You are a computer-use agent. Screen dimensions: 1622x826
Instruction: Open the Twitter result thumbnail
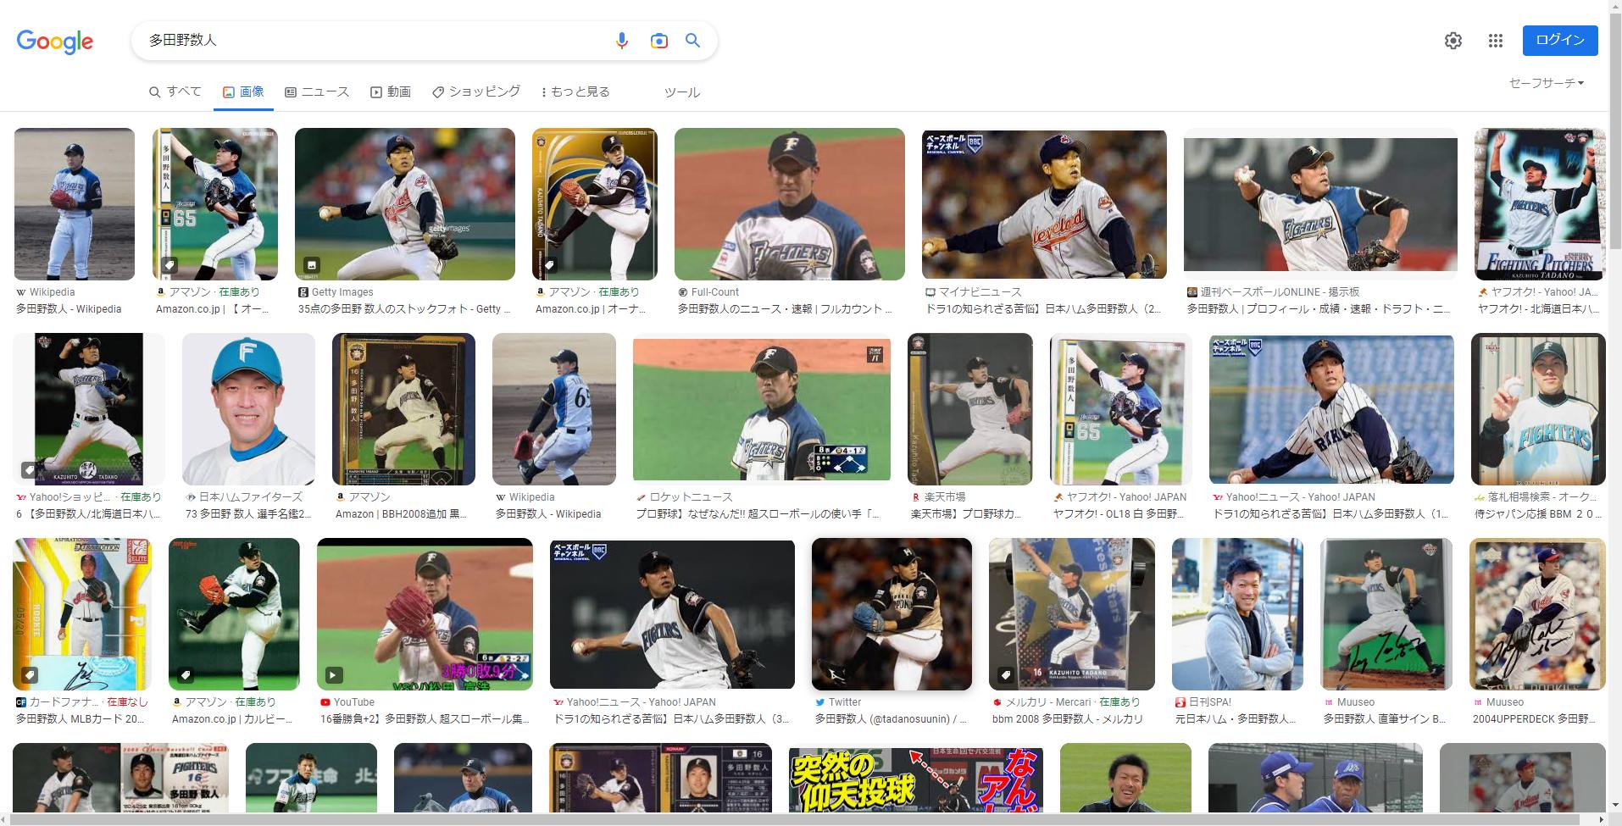click(x=892, y=614)
